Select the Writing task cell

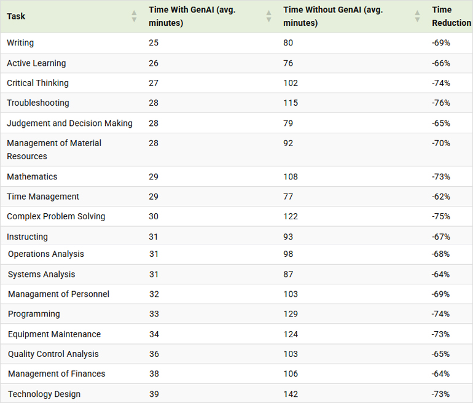tap(20, 43)
